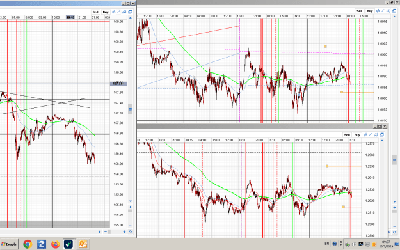Open Firefox from the taskbar
Screen dimensions: 400x250
[x=55, y=244]
